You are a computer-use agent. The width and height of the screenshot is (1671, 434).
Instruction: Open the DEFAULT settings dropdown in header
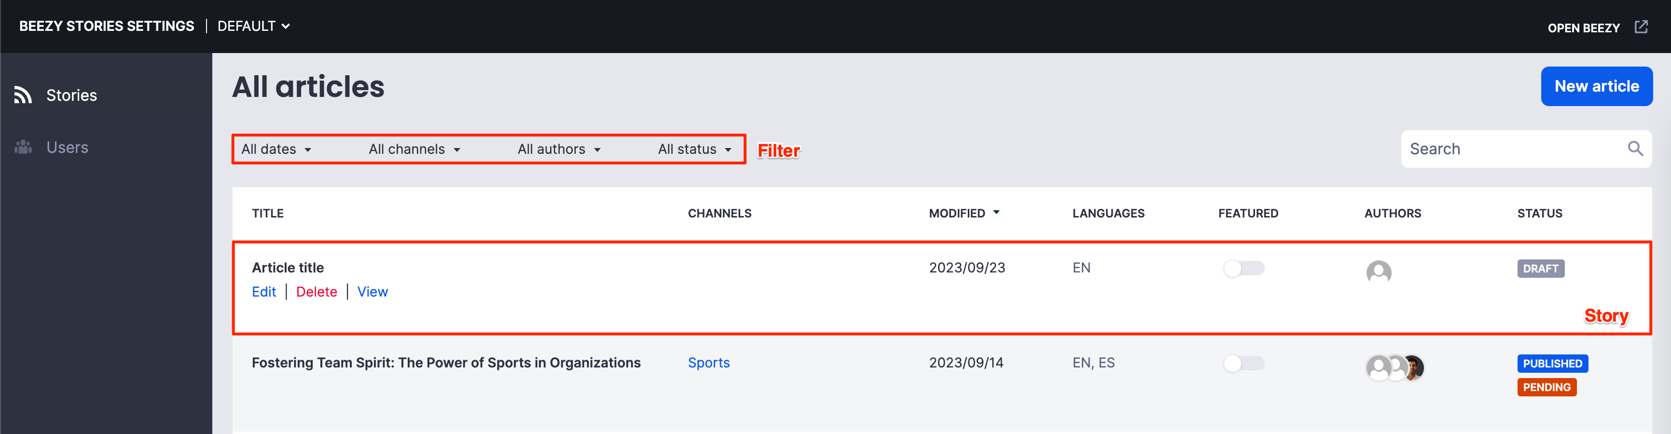[253, 27]
